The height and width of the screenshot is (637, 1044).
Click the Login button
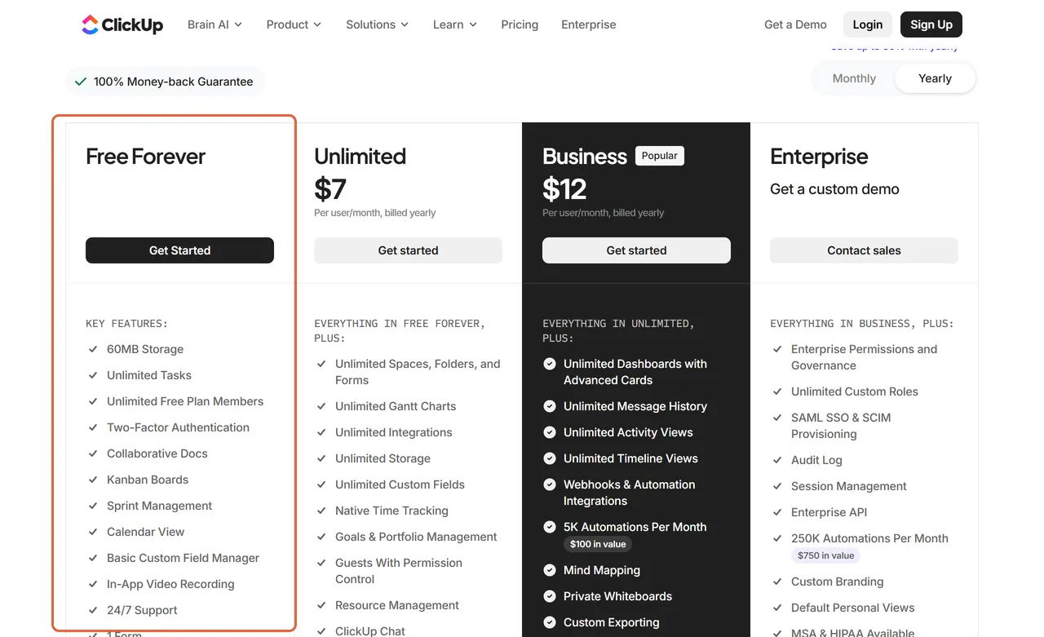(x=868, y=24)
